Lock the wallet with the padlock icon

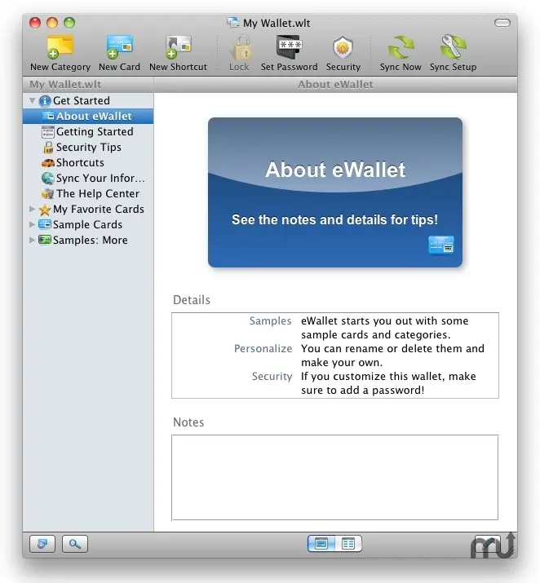pos(239,53)
